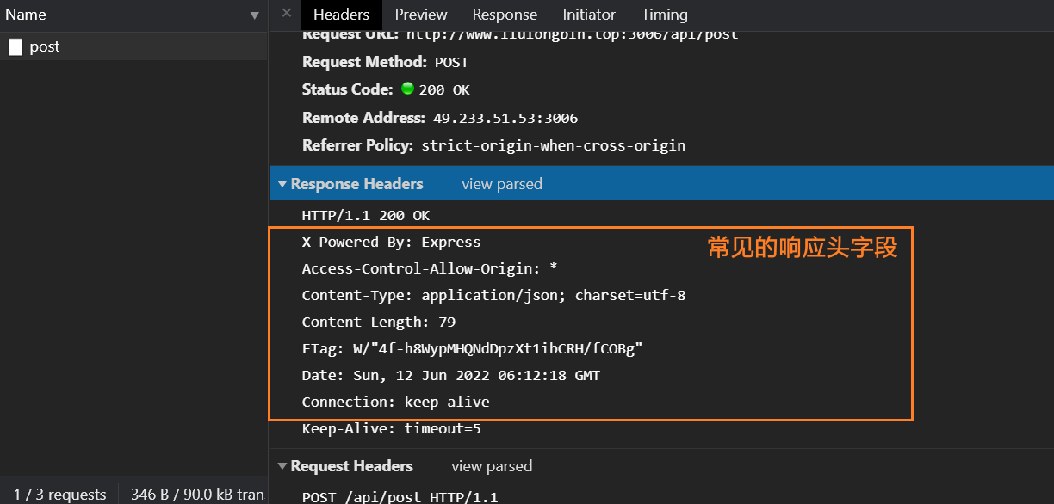Screen dimensions: 1054x504
Task: Click view parsed beside Request Headers
Action: point(491,466)
